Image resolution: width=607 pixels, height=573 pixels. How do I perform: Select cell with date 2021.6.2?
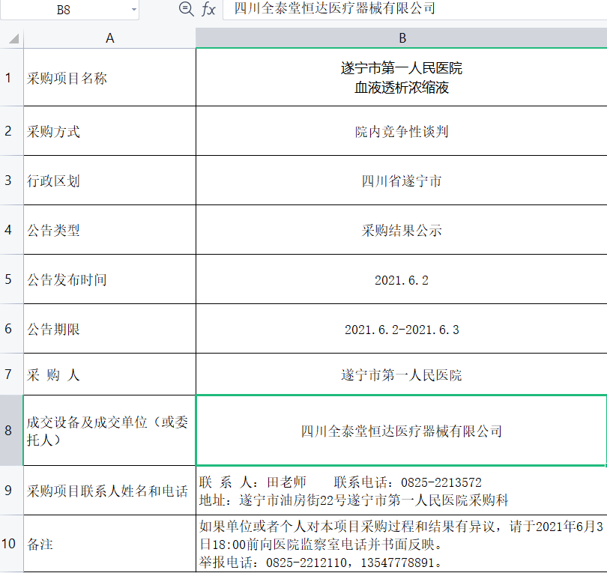(402, 279)
